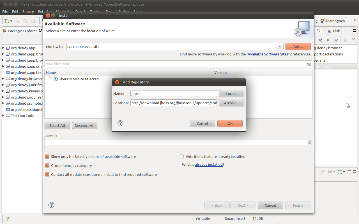Click the Save toolbar icon in Eclipse
359x224 pixels.
18,21
